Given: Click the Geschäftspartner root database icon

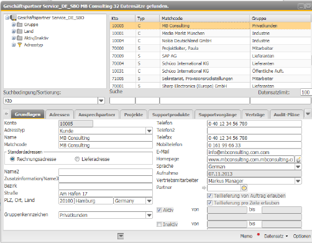Looking at the screenshot, I should 13,17.
